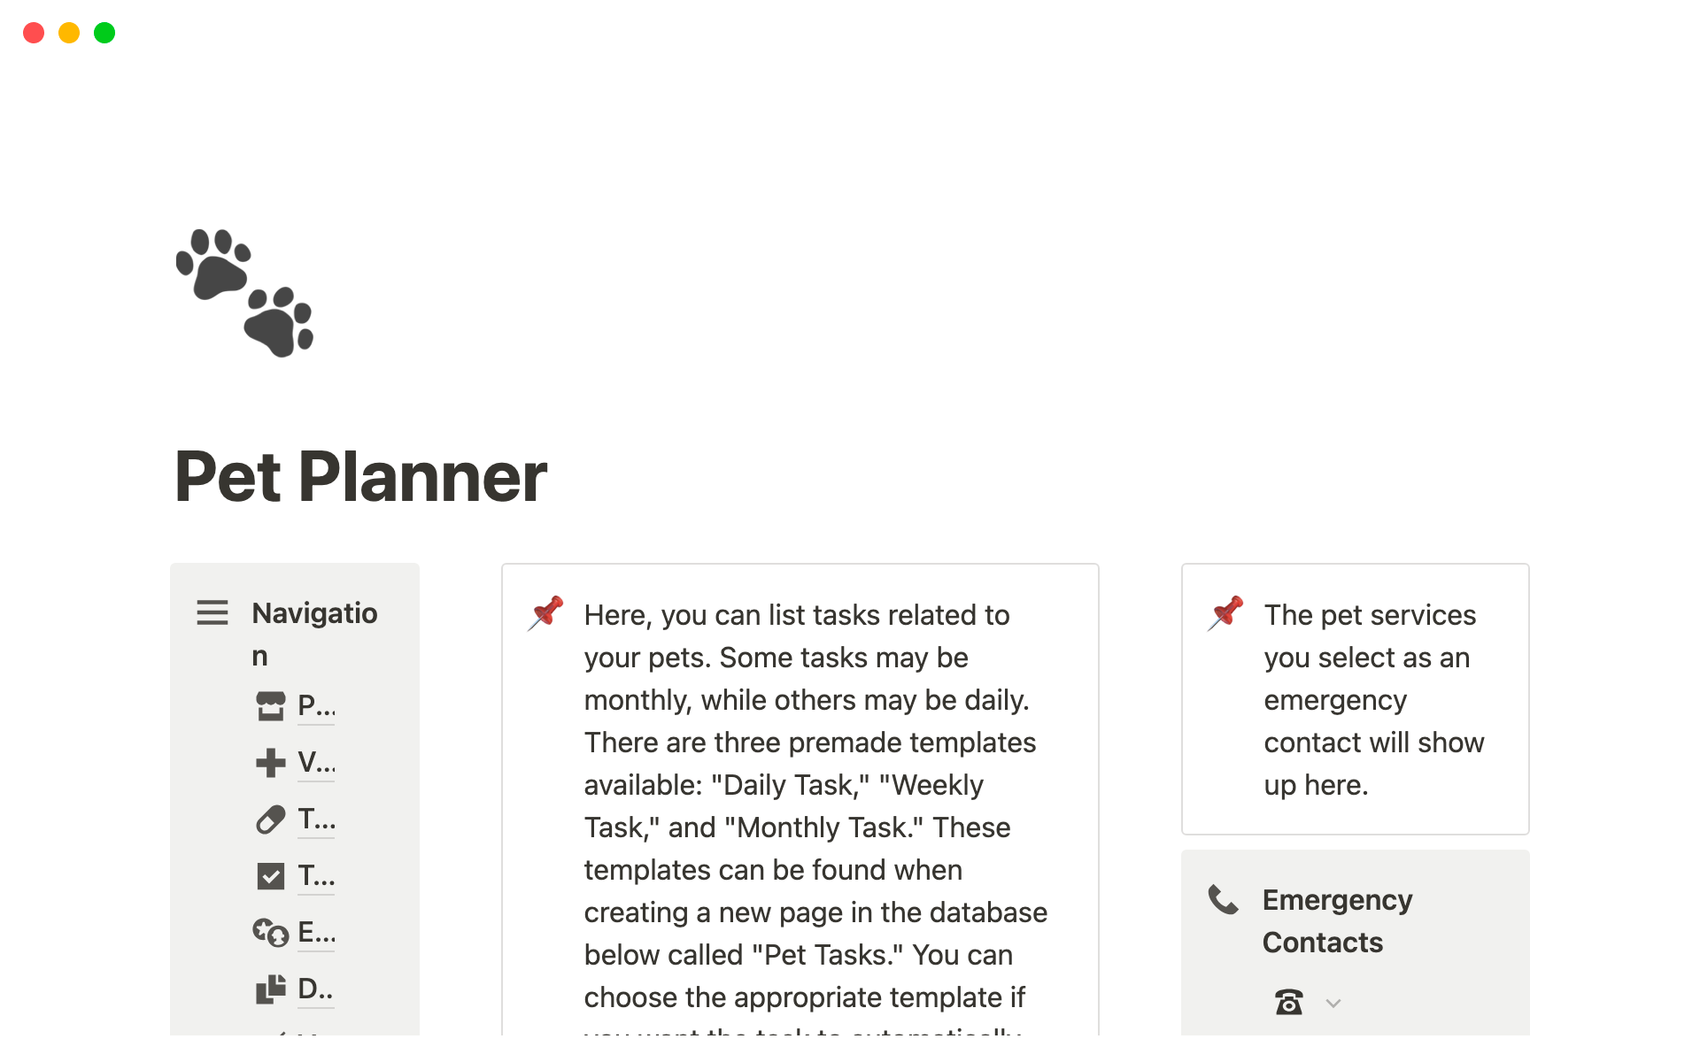Click the red pushpin in the tasks callout
The width and height of the screenshot is (1700, 1062).
click(546, 612)
